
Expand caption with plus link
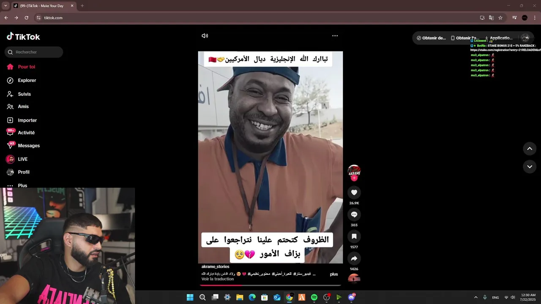click(x=334, y=274)
